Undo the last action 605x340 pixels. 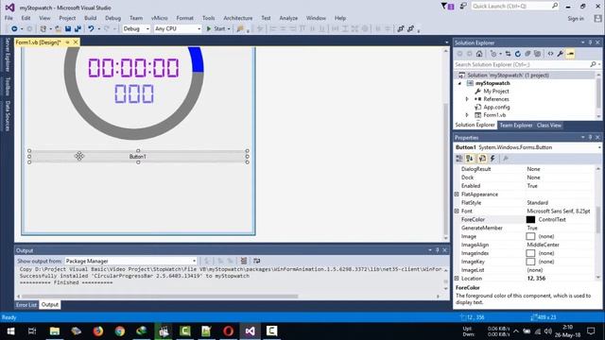pos(91,29)
